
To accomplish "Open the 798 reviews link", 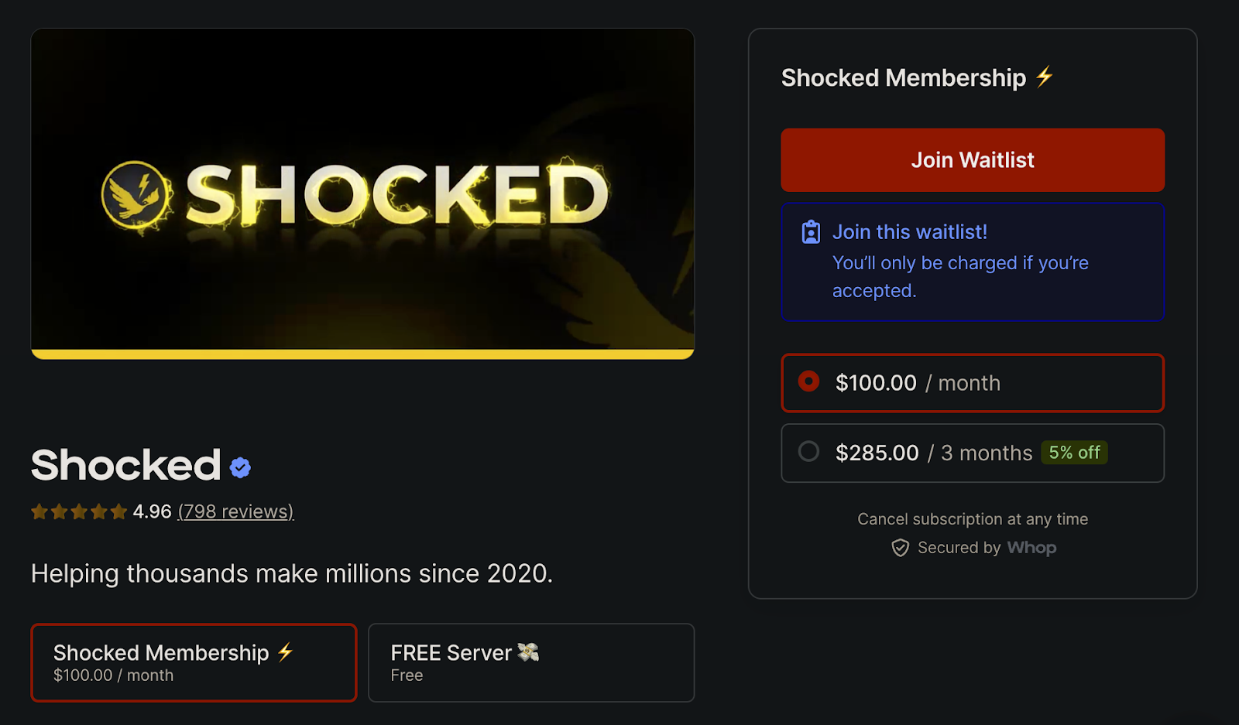I will (x=235, y=511).
